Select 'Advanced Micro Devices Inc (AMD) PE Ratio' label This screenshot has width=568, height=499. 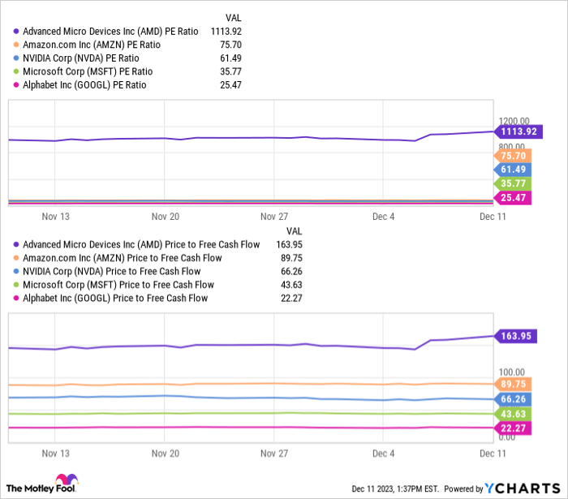coord(110,32)
